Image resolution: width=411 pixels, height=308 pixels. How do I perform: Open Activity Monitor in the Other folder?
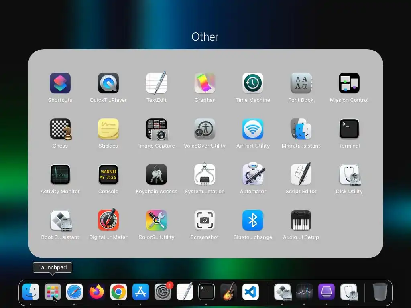pos(60,174)
